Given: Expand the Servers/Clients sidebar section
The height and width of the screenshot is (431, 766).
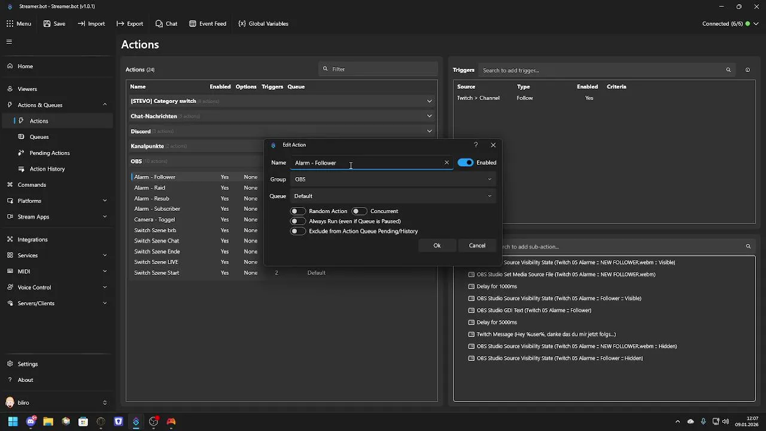Looking at the screenshot, I should click(x=56, y=303).
